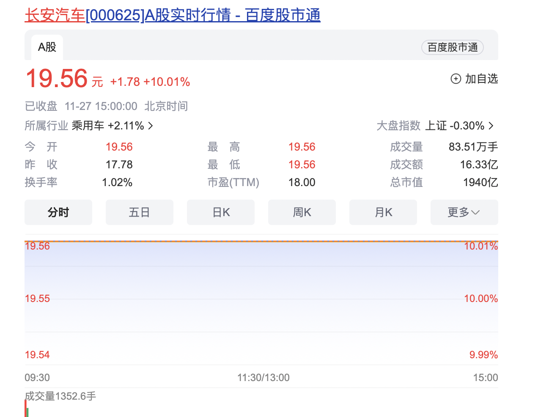Expand the chevron after 乘用车 +2.11%
Image resolution: width=549 pixels, height=417 pixels.
click(151, 126)
